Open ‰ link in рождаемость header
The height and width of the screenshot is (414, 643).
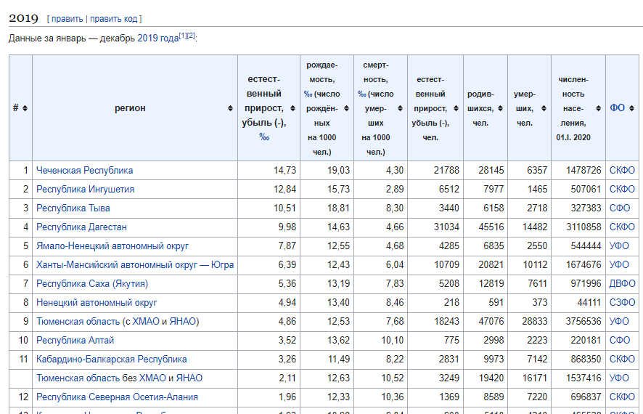(x=308, y=94)
